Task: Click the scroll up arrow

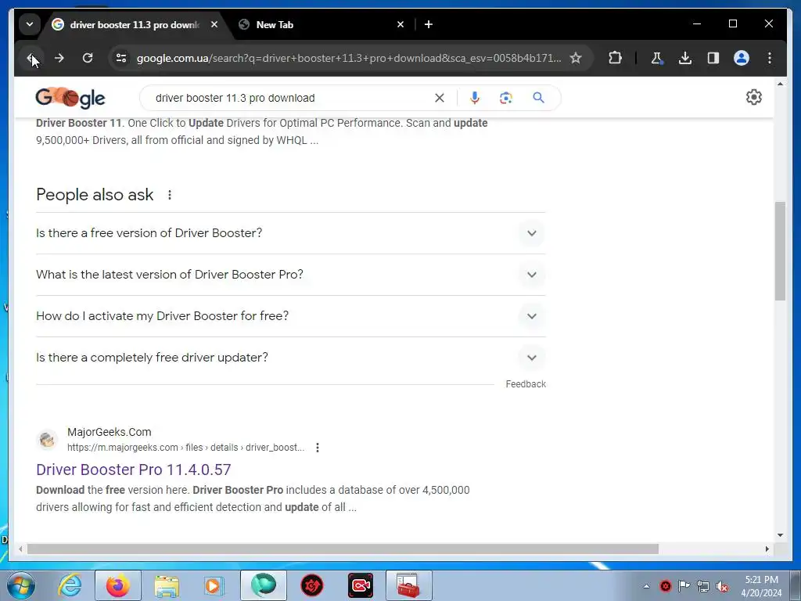Action: point(780,83)
